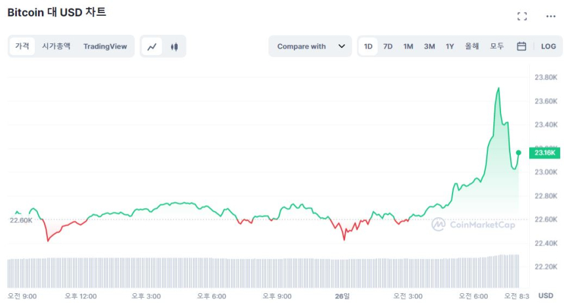The image size is (564, 303).
Task: Select the 모두 all-time range
Action: pos(497,47)
